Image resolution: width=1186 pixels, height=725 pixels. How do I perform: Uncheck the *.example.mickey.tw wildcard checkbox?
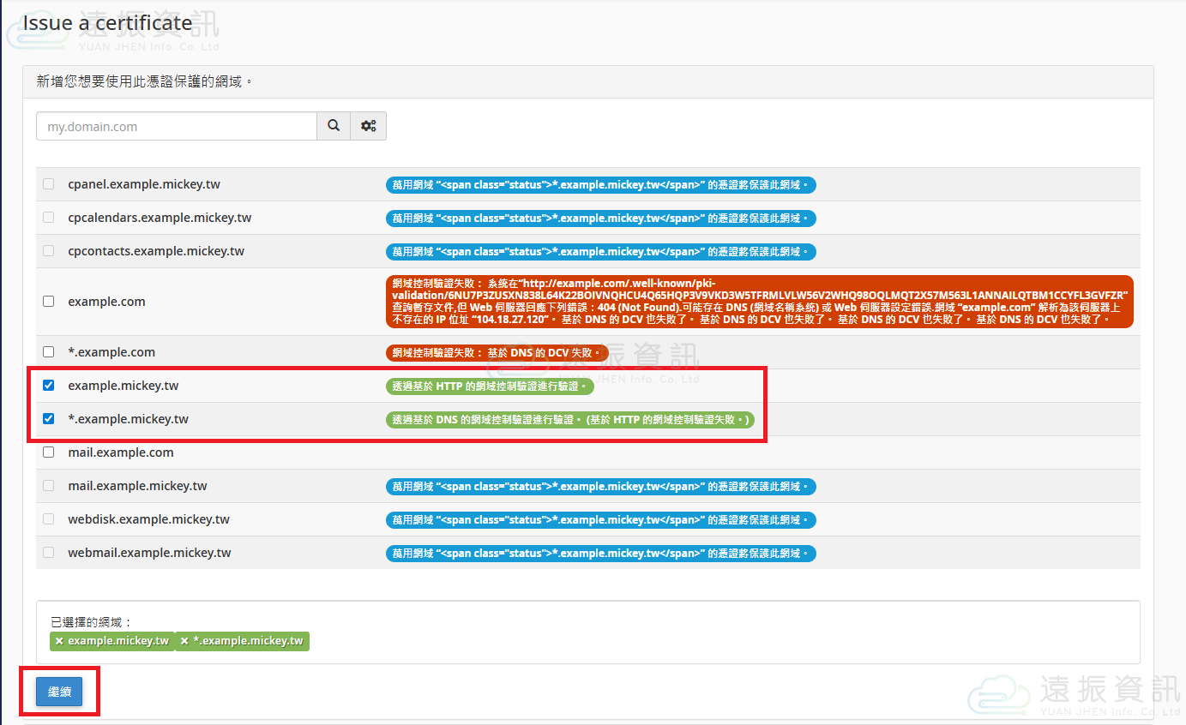(49, 419)
